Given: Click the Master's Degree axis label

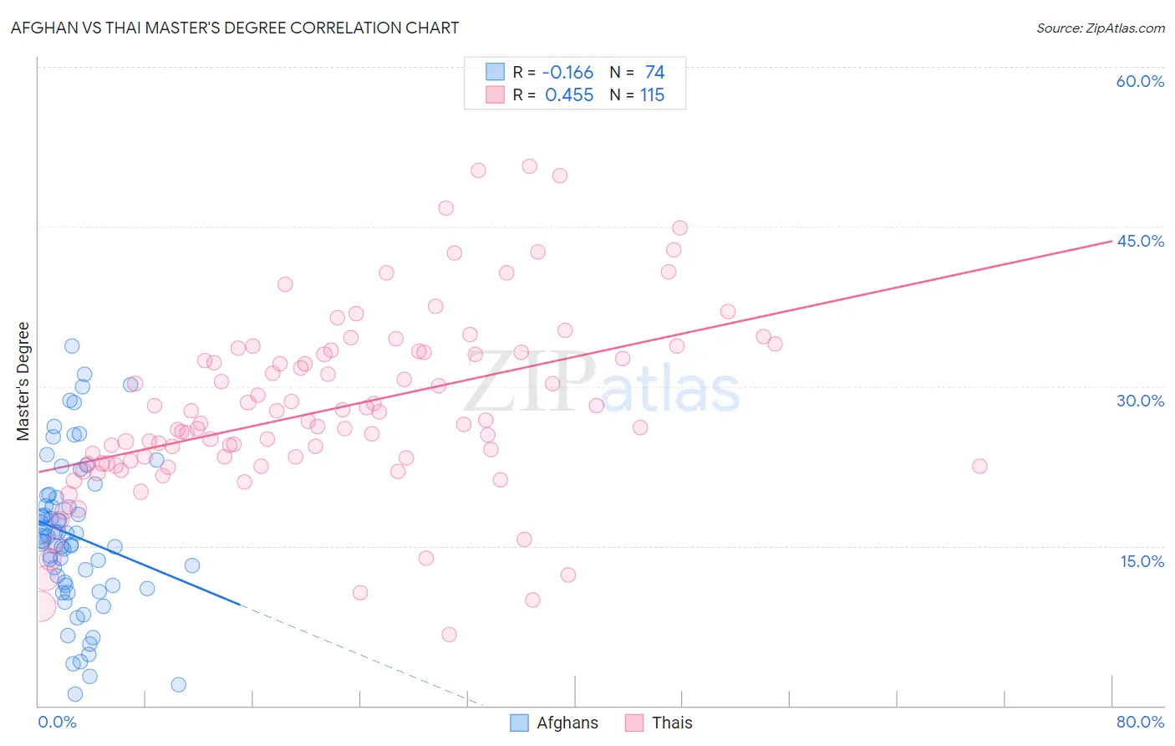Looking at the screenshot, I should pyautogui.click(x=23, y=381).
